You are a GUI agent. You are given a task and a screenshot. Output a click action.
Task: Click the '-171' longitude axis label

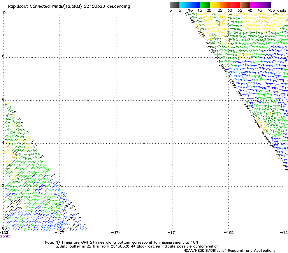pyautogui.click(x=172, y=233)
